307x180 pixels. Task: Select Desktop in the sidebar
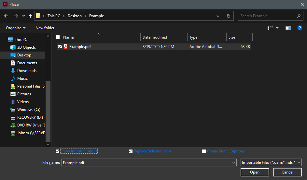(24, 55)
